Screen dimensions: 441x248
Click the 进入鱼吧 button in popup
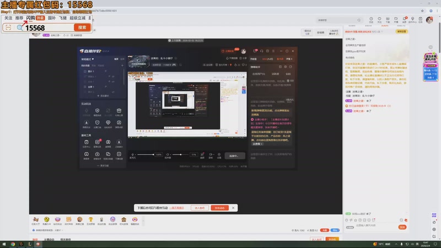pyautogui.click(x=200, y=208)
